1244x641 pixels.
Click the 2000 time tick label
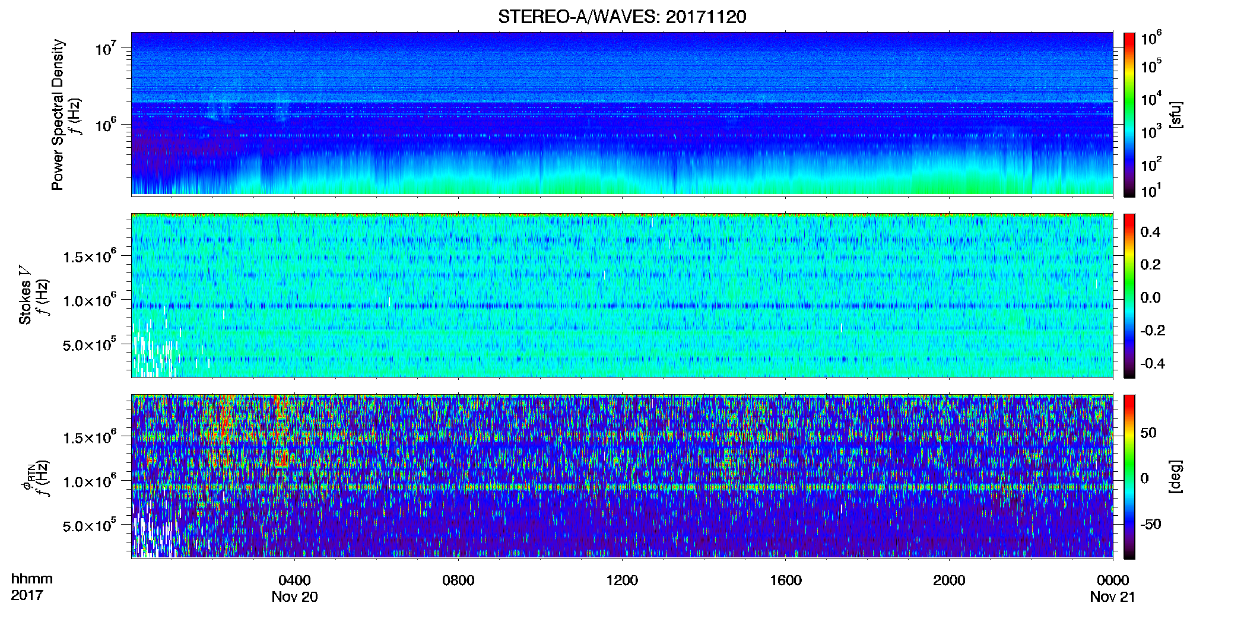click(x=949, y=580)
